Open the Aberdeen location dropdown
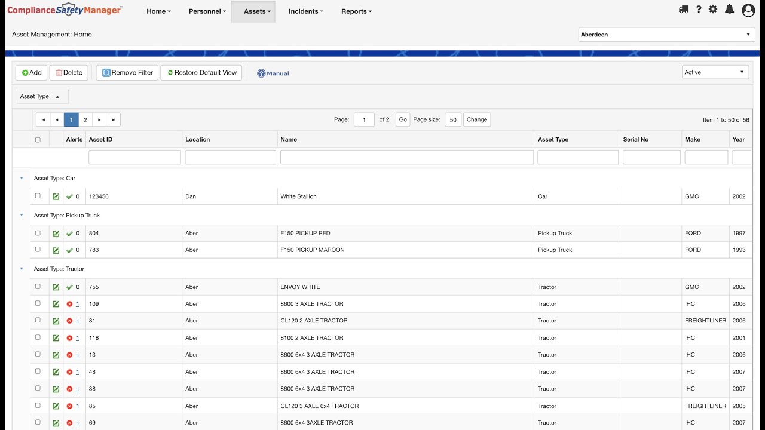Image resolution: width=765 pixels, height=430 pixels. (x=666, y=35)
